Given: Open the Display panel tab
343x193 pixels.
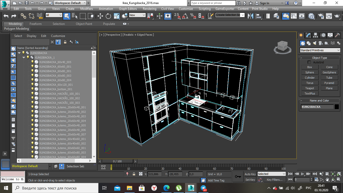Looking at the screenshot, I should [x=330, y=35].
